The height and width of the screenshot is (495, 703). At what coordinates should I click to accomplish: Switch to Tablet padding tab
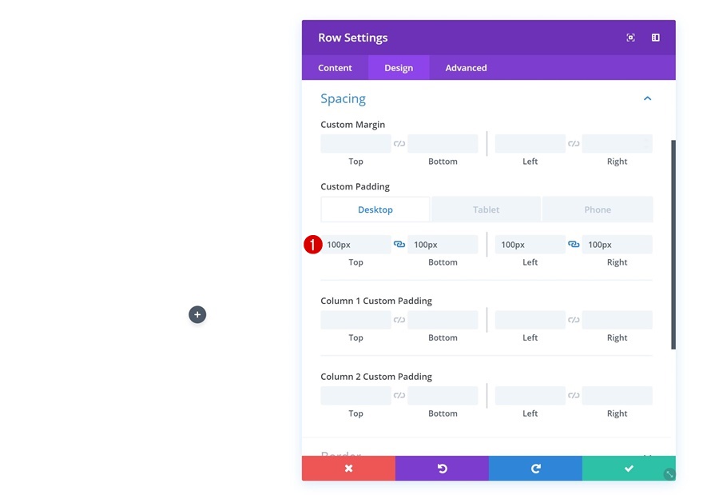pyautogui.click(x=486, y=210)
